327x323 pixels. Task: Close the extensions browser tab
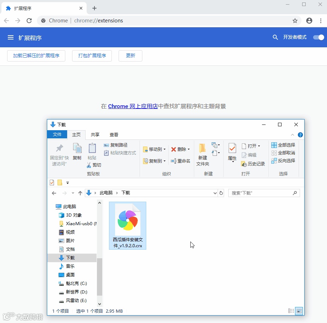(x=81, y=8)
